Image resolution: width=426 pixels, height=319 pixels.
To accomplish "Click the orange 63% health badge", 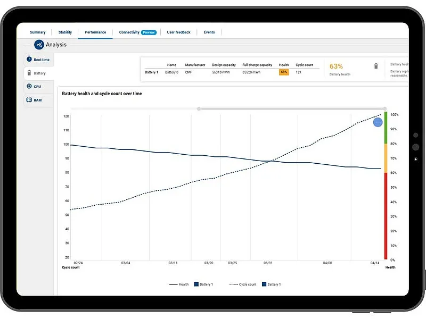I will point(284,72).
